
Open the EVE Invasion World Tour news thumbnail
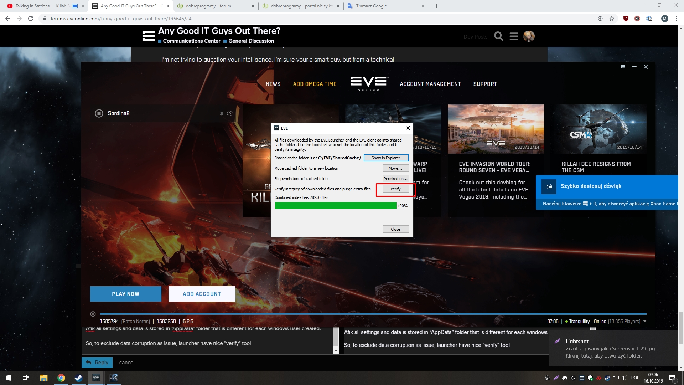click(496, 129)
